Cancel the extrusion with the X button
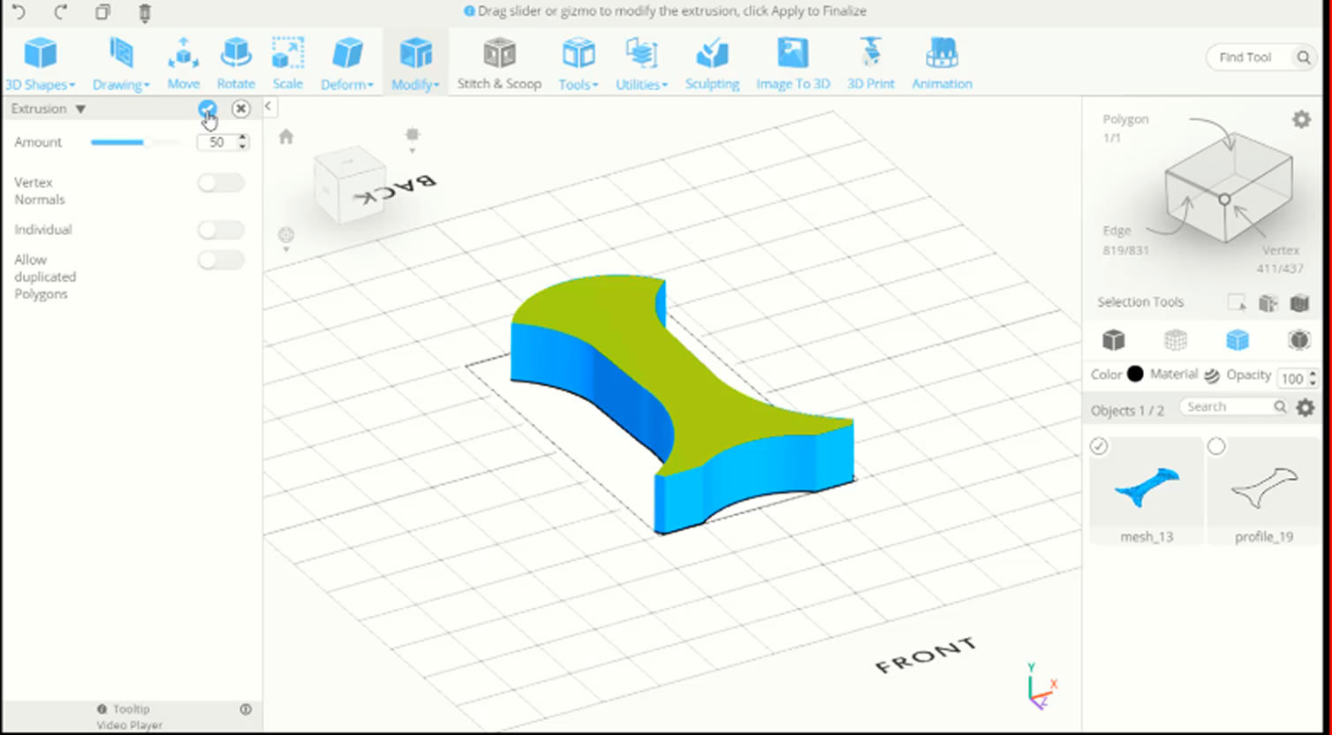Viewport: 1332px width, 735px height. tap(240, 109)
